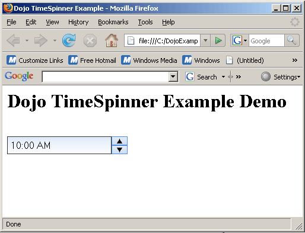Viewport: 305px width, 233px height.
Task: Click the window resize grip corner
Action: (298, 226)
